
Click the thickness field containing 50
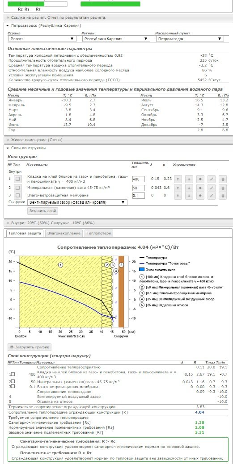[x=139, y=188]
